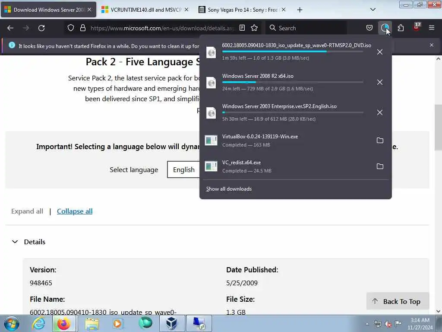Image resolution: width=442 pixels, height=332 pixels.
Task: Show VirtualBox-6.0.24 installer in folder
Action: (380, 140)
